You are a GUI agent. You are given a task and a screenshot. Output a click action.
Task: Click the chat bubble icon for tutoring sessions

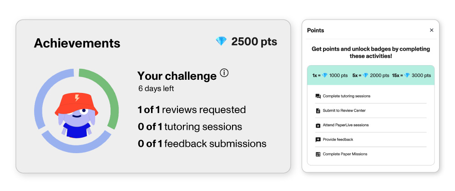(318, 96)
